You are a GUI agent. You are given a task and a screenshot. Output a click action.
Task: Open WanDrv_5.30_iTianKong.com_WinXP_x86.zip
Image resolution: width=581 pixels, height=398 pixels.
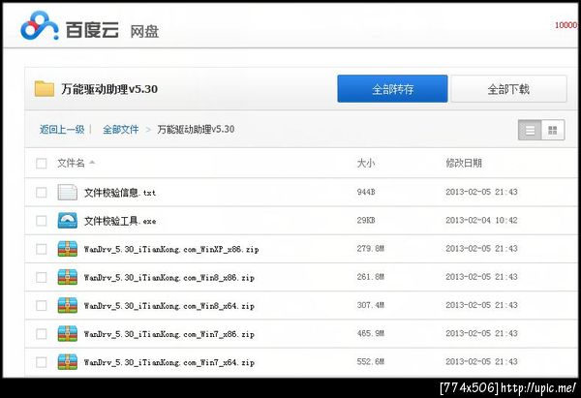tap(171, 249)
